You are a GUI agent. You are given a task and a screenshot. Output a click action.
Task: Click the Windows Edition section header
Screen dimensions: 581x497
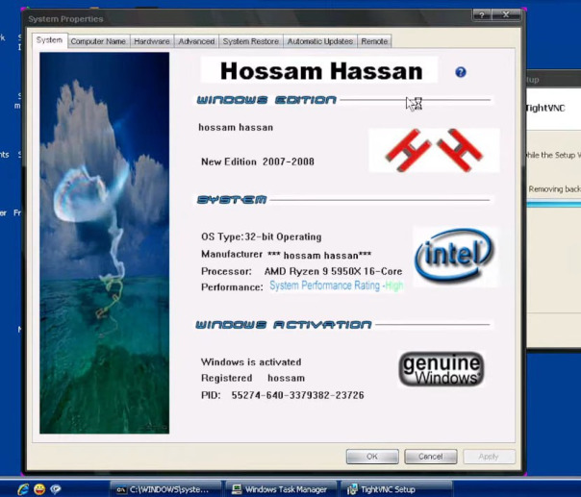(x=266, y=100)
